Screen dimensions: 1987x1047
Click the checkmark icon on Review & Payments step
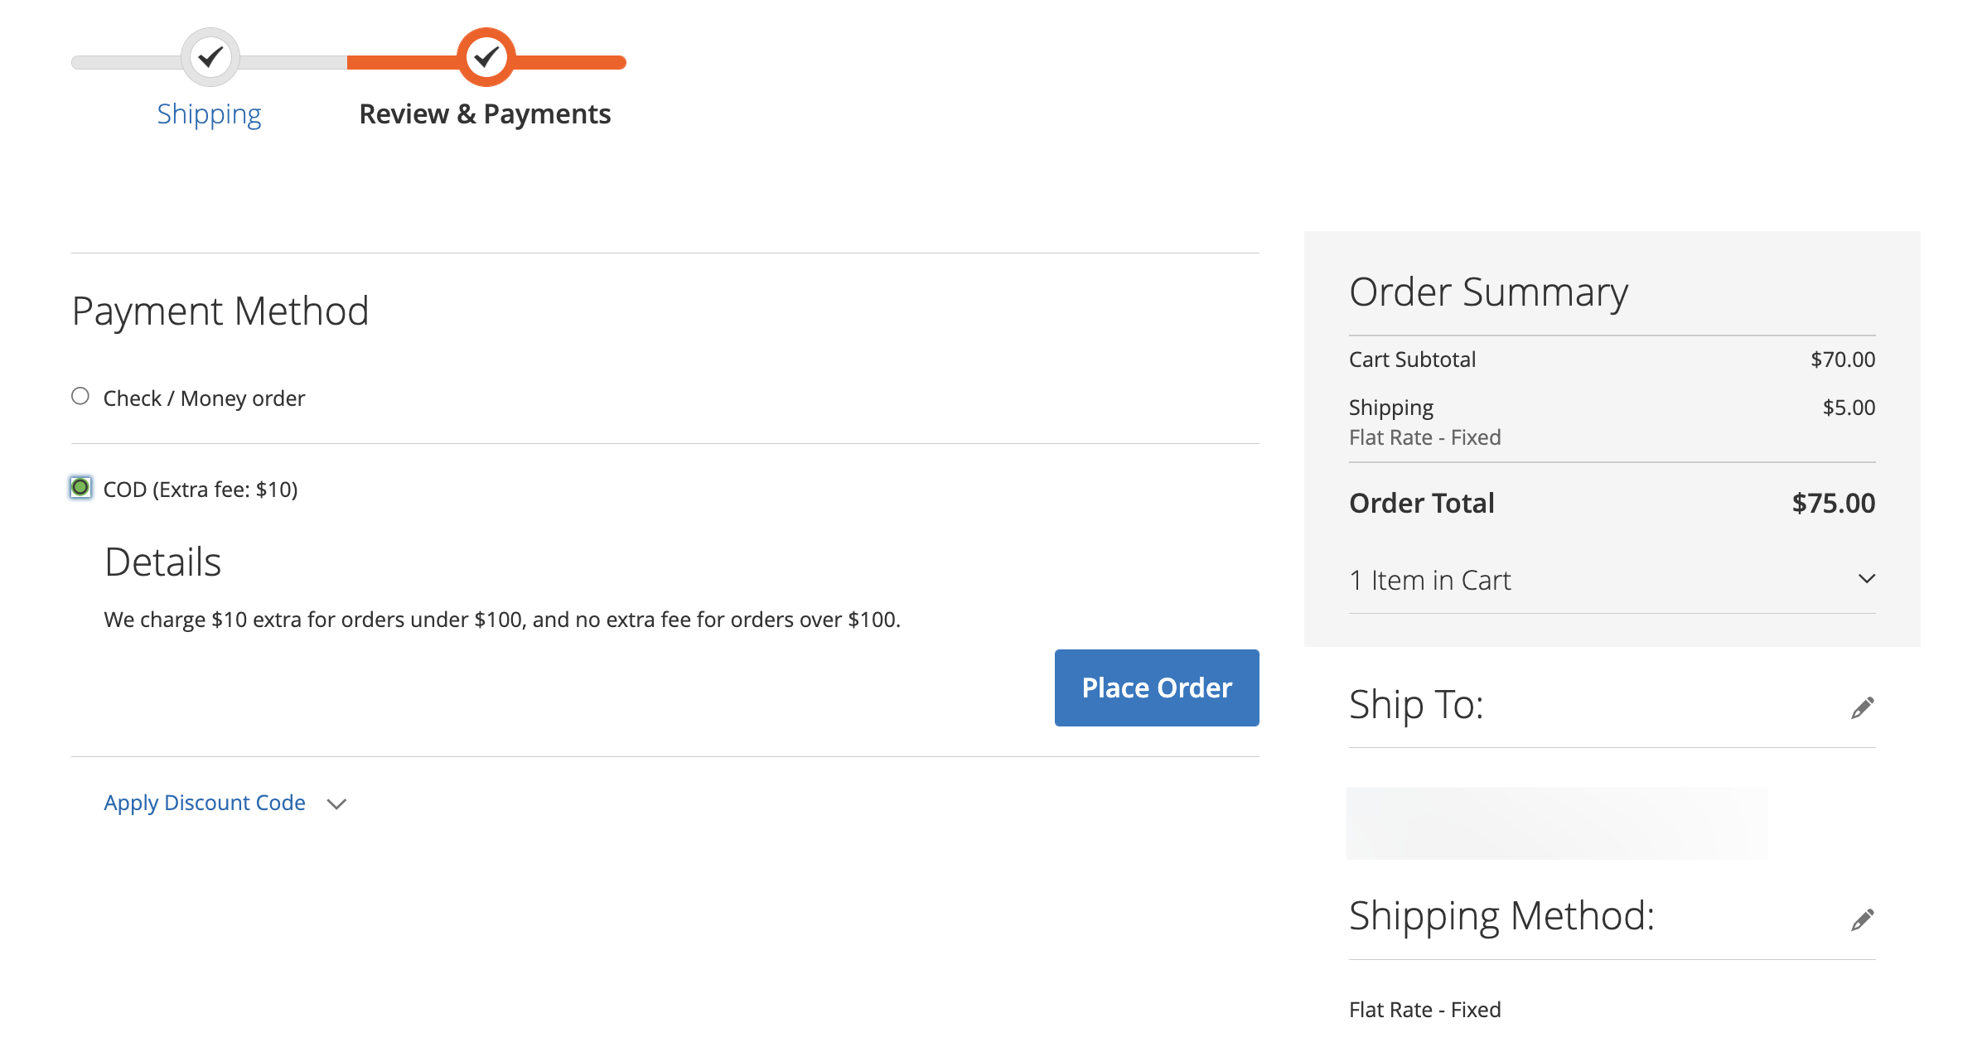click(485, 57)
